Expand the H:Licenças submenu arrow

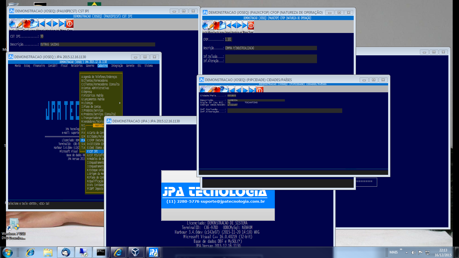[x=120, y=103]
